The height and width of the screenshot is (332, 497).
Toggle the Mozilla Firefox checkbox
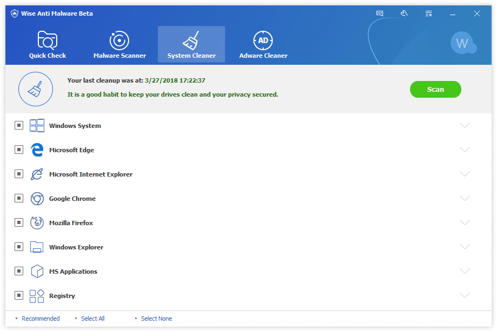(19, 222)
